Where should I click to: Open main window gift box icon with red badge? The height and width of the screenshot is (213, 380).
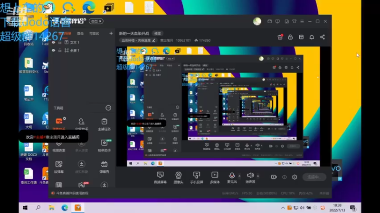280,37
